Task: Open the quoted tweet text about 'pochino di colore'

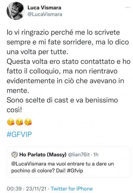Action: (63, 167)
